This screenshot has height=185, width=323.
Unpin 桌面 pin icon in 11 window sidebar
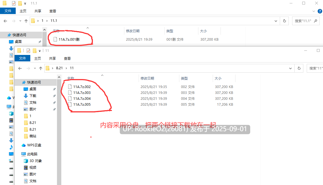(54, 89)
